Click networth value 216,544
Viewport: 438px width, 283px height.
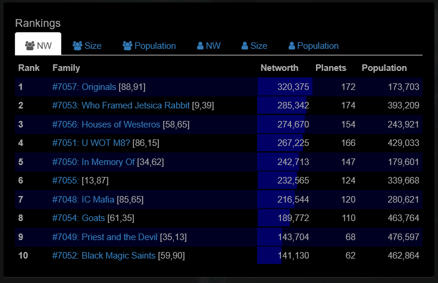click(x=293, y=200)
